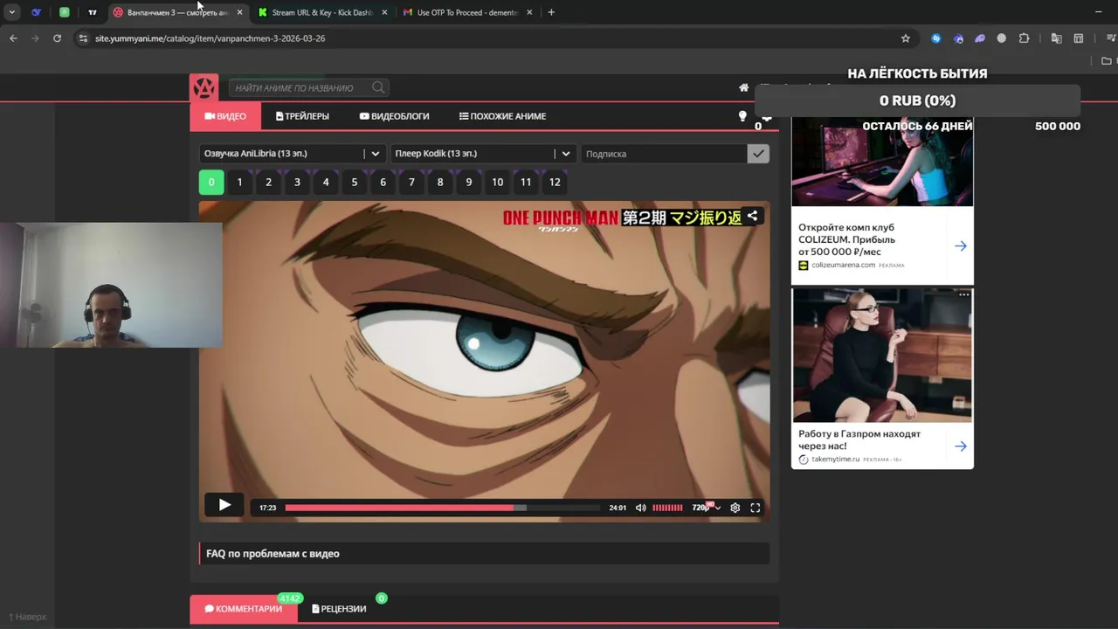Open the ПОХОЖИЕ АНИМЕ tab
Screen dimensions: 1118x629
(x=502, y=116)
